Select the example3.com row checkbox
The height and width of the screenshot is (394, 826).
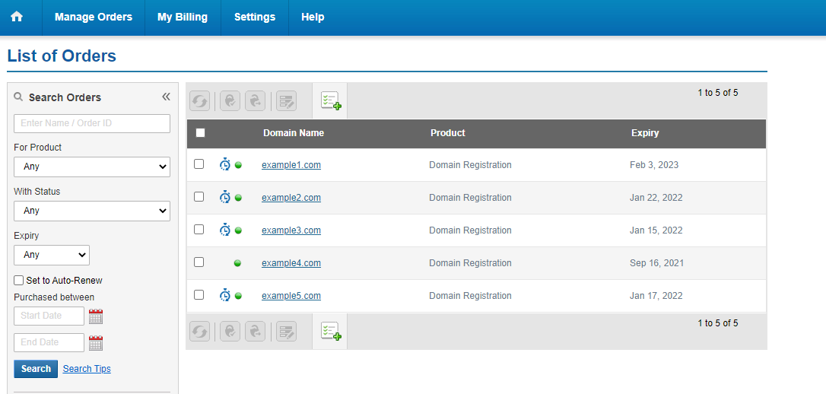click(x=199, y=230)
